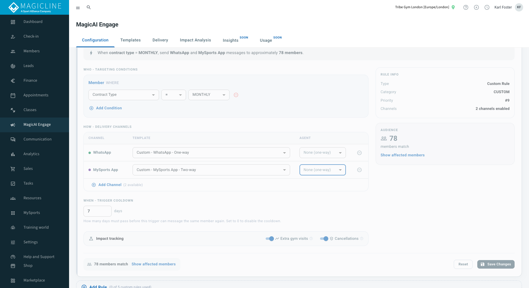Click the Leads target icon
529x288 pixels.
tap(13, 66)
